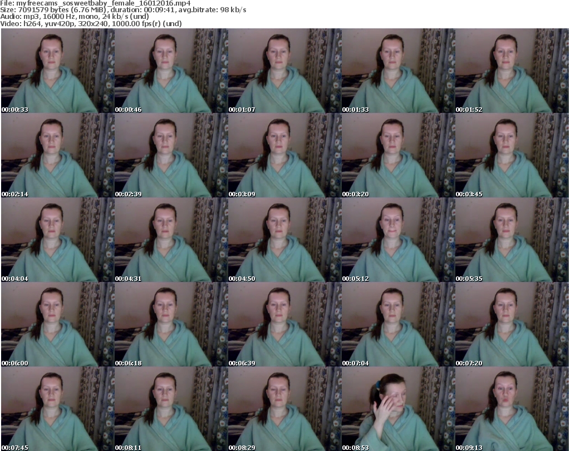The width and height of the screenshot is (570, 451).
Task: Pick the frame stamped 00:05:12
Action: click(x=399, y=240)
